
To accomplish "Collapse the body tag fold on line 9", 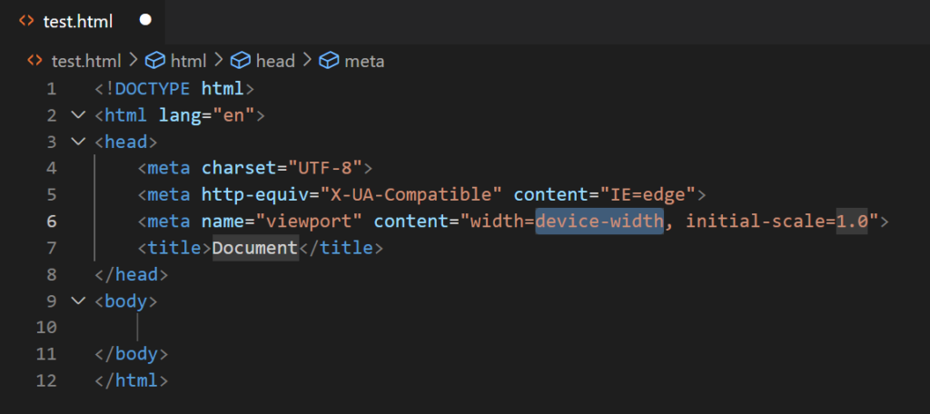I will 78,301.
